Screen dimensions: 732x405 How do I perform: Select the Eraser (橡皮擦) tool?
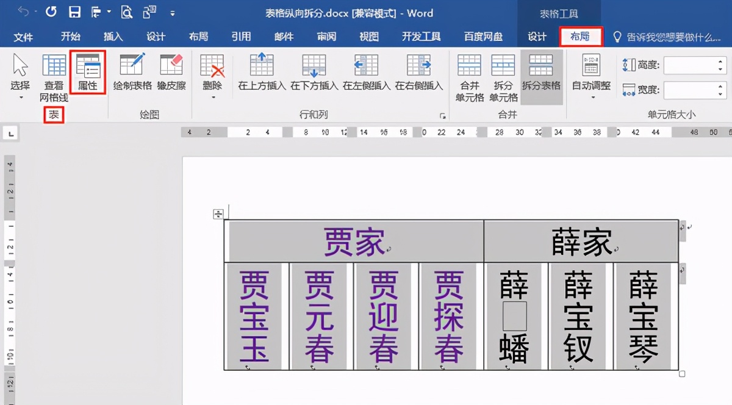point(171,72)
